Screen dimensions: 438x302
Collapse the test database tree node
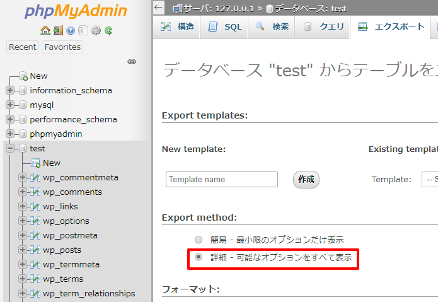pos(10,149)
